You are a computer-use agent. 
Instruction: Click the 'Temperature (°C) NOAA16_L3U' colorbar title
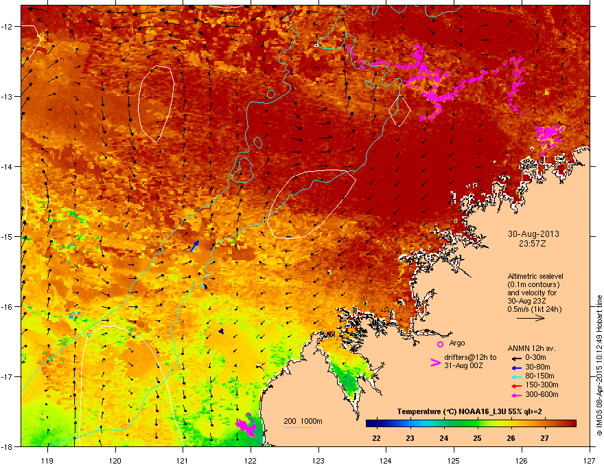(451, 412)
